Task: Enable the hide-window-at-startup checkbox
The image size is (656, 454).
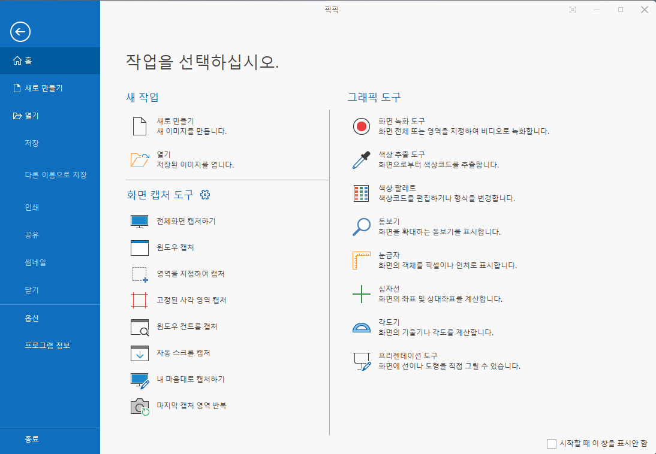Action: point(551,443)
